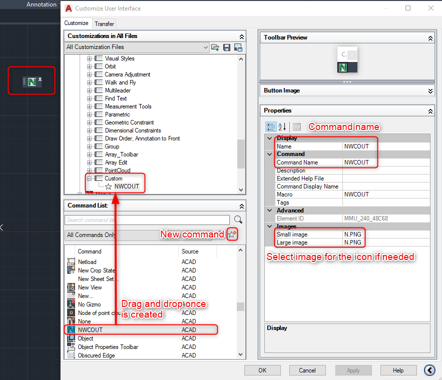Screen dimensions: 442x380
Task: Click the Save all customization files icon
Action: pos(227,47)
